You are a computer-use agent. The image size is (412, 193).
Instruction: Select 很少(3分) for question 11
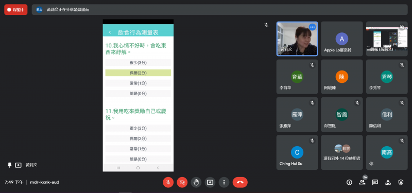point(138,128)
